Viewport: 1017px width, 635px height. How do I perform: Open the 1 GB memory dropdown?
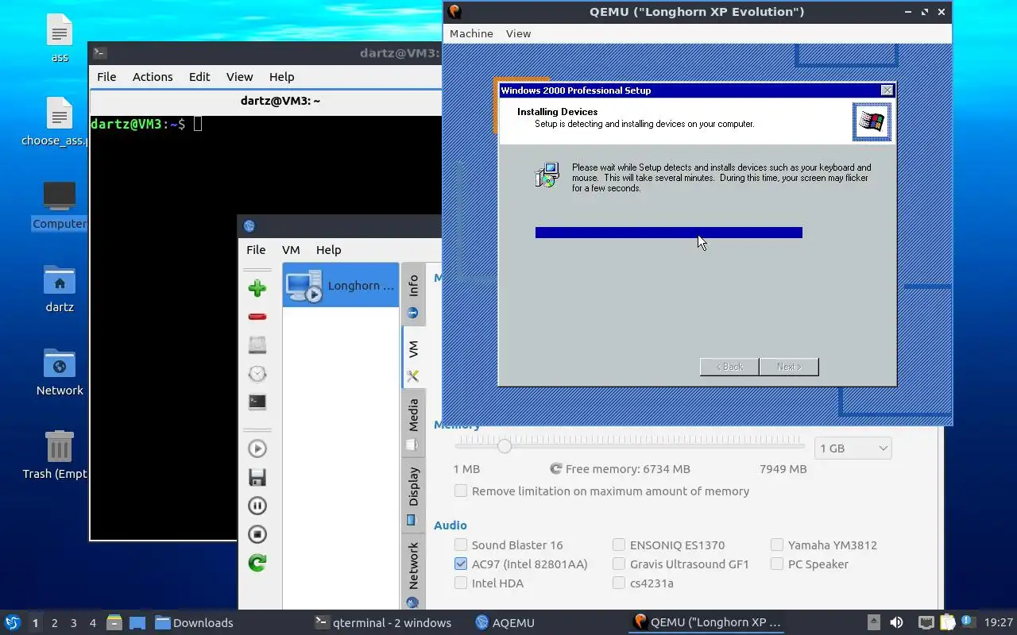[x=853, y=448]
